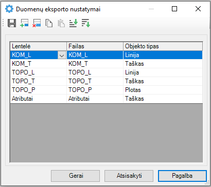
Task: Click the Save floppy disk icon
Action: click(12, 23)
